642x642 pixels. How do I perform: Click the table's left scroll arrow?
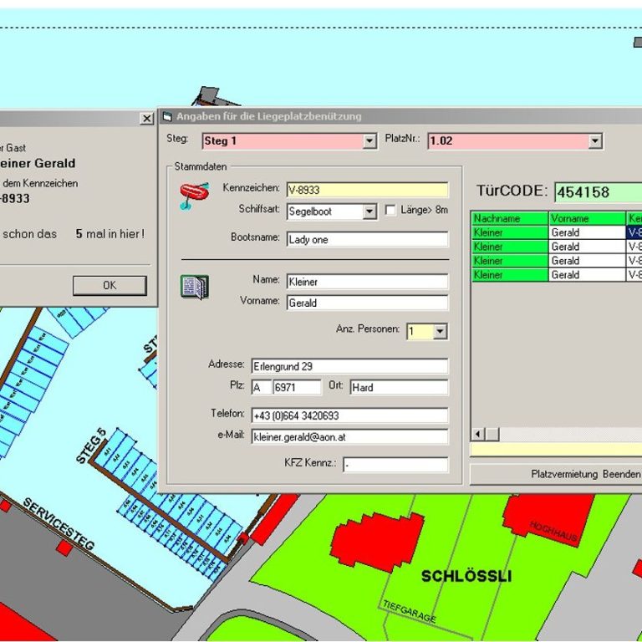pyautogui.click(x=479, y=434)
